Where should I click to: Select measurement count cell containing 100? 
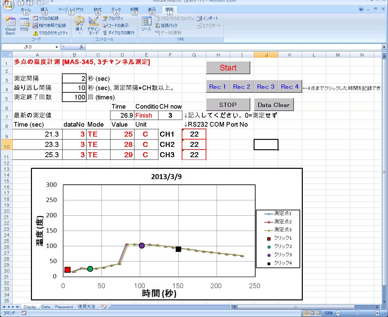[x=74, y=97]
